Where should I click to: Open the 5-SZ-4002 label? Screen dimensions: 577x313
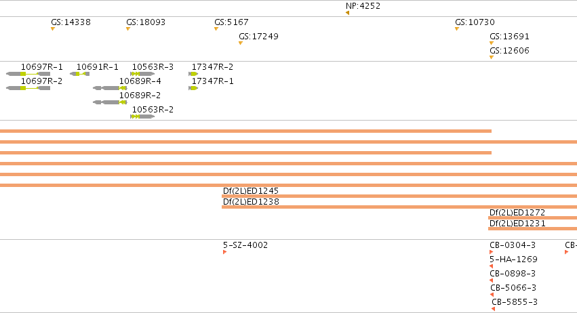(245, 245)
